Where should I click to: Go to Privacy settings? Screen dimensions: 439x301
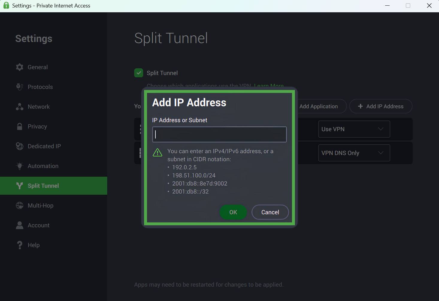(x=54, y=126)
